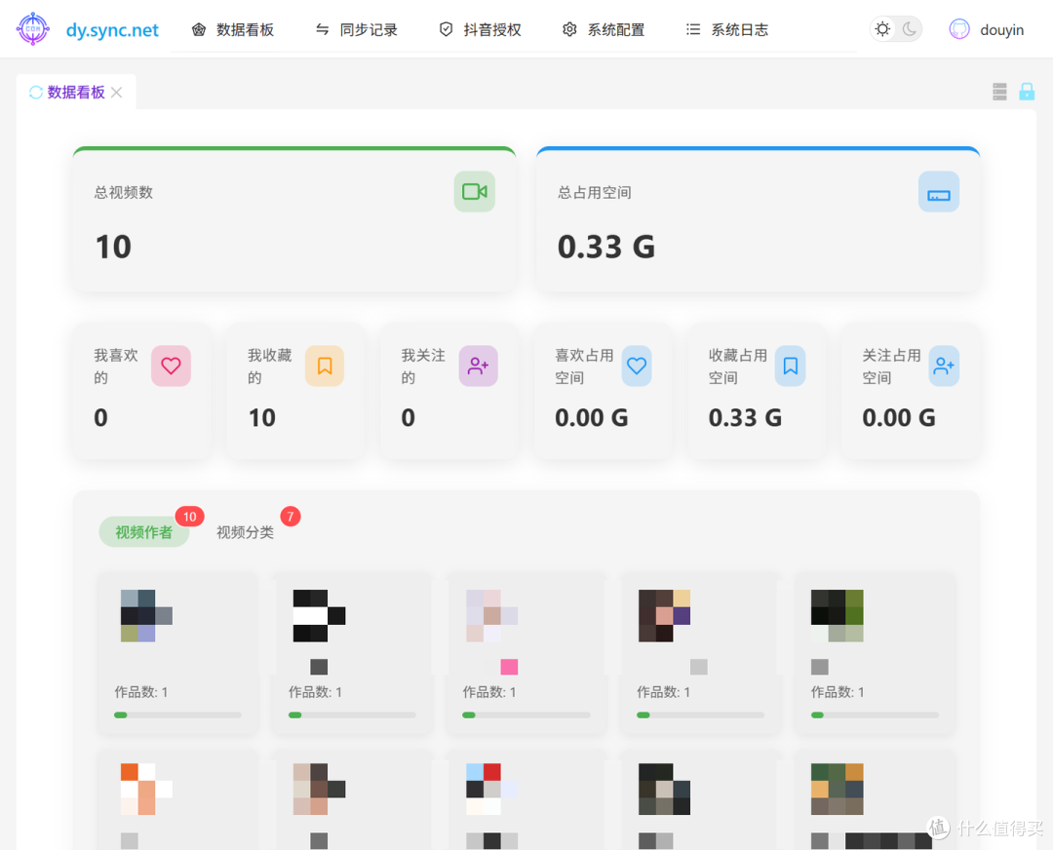Screen dimensions: 1053x850
Task: Click the 总视频数 value 10
Action: [113, 247]
